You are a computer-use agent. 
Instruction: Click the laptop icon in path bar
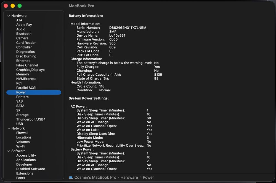pos(71,177)
